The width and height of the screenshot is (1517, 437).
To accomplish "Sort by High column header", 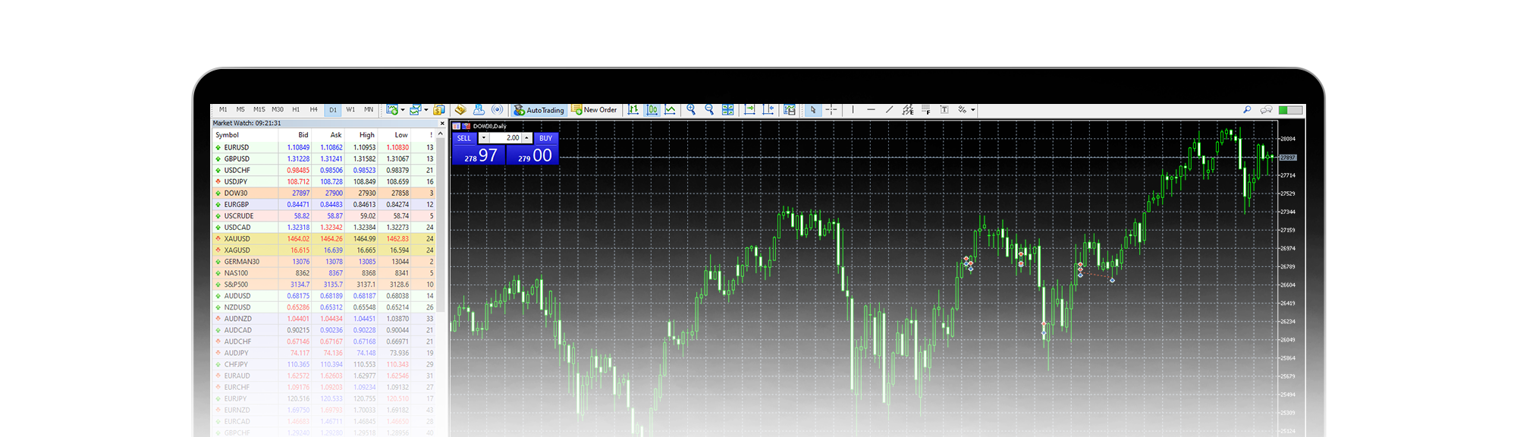I will [x=367, y=135].
